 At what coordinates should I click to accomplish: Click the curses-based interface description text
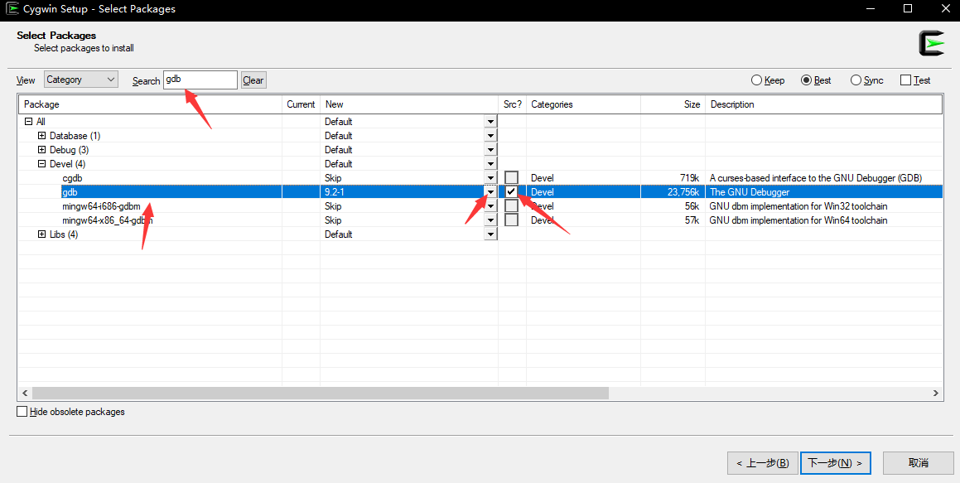tap(816, 178)
